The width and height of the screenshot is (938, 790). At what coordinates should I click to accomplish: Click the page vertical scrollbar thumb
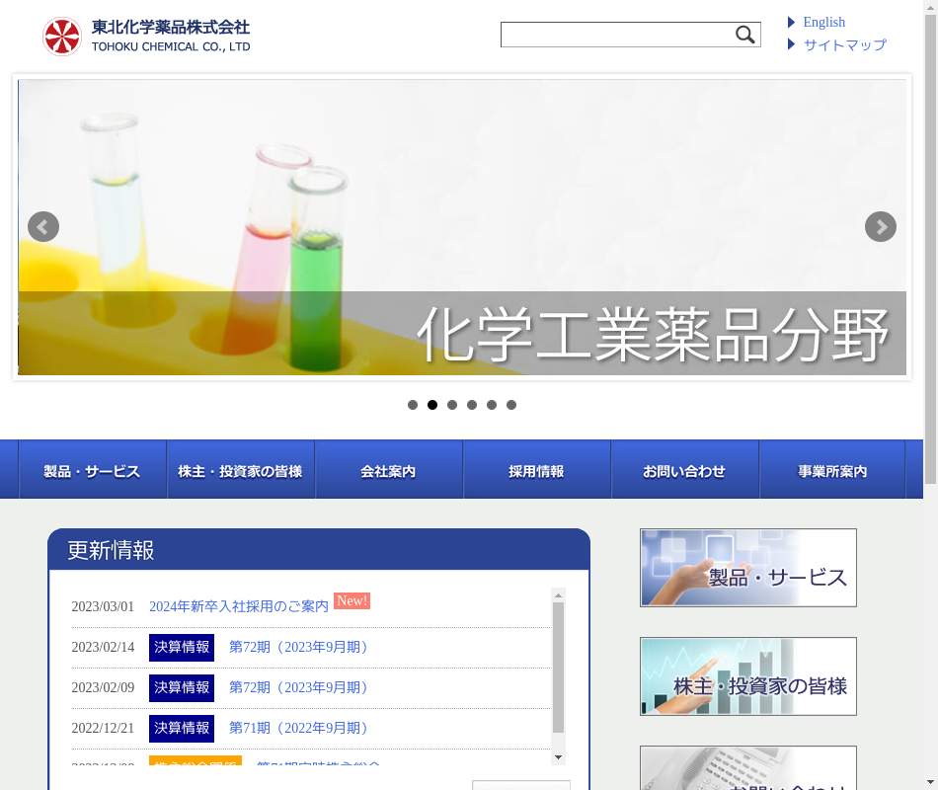930,249
